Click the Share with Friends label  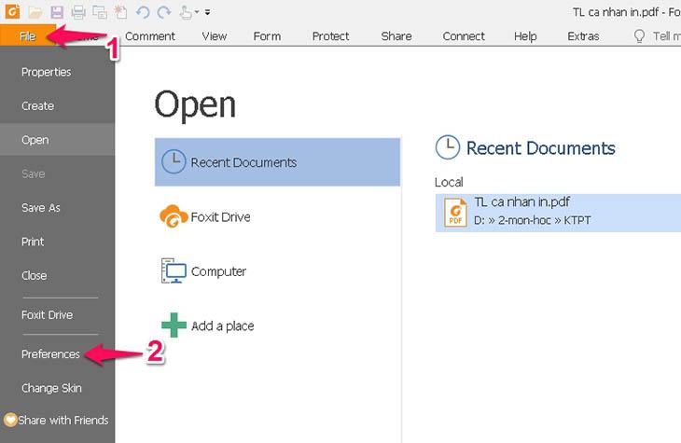click(x=63, y=420)
